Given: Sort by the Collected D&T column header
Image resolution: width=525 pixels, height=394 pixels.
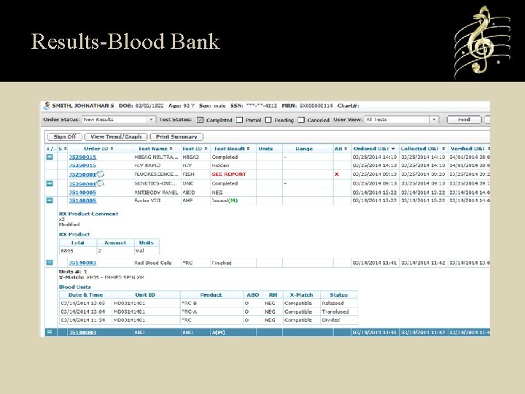Looking at the screenshot, I should (422, 148).
